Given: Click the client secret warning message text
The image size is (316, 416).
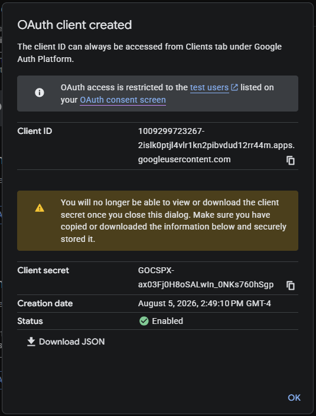Looking at the screenshot, I should 174,221.
